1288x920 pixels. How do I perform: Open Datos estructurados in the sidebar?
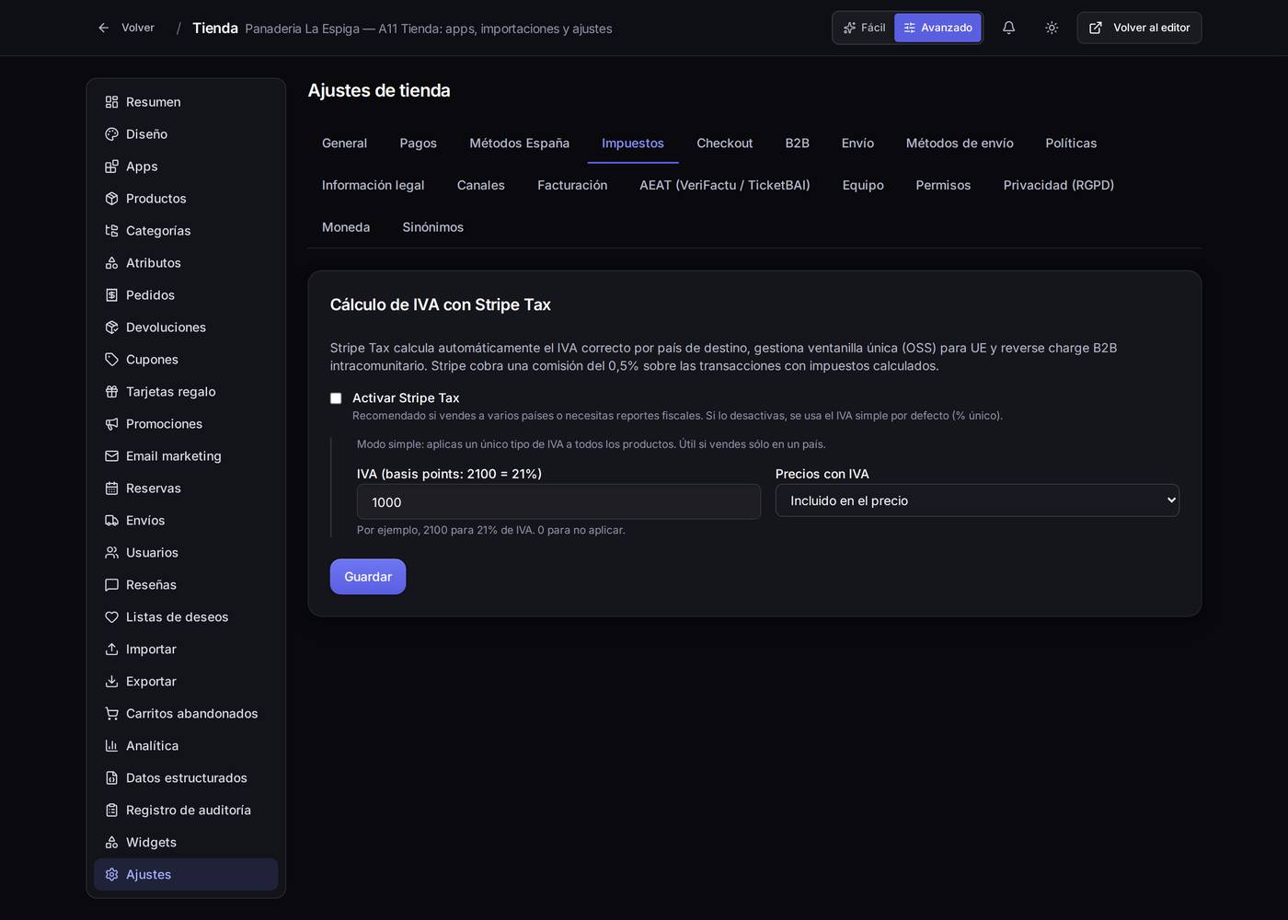click(x=186, y=778)
